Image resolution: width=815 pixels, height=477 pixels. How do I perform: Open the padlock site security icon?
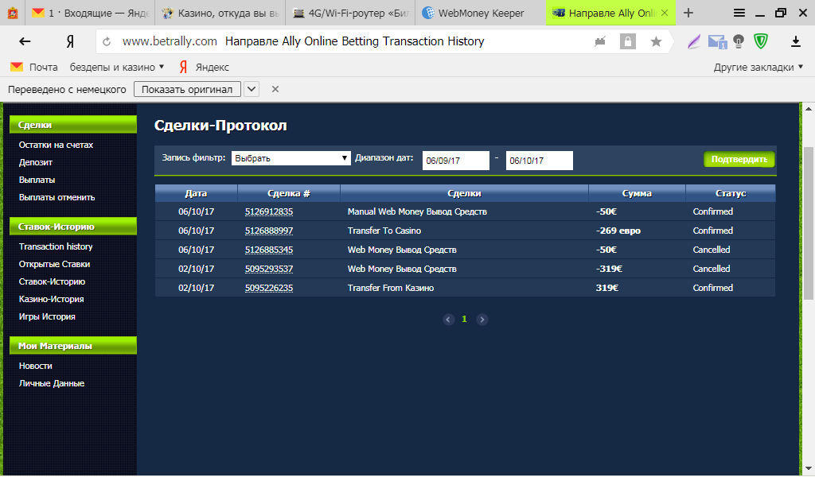click(x=628, y=41)
